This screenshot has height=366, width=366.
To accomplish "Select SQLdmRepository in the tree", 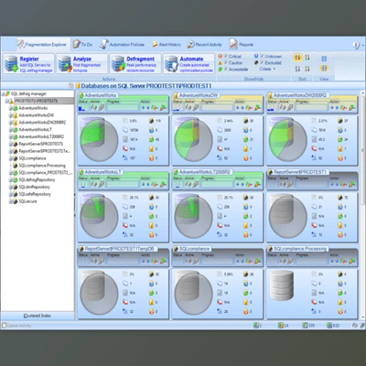I will coord(34,187).
